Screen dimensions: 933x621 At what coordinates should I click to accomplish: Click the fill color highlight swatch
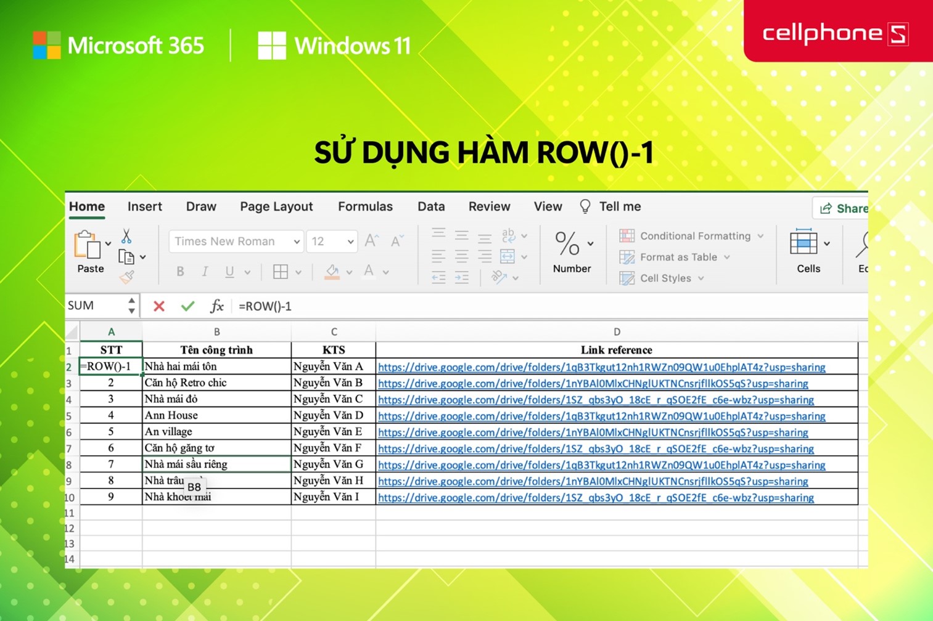(332, 272)
